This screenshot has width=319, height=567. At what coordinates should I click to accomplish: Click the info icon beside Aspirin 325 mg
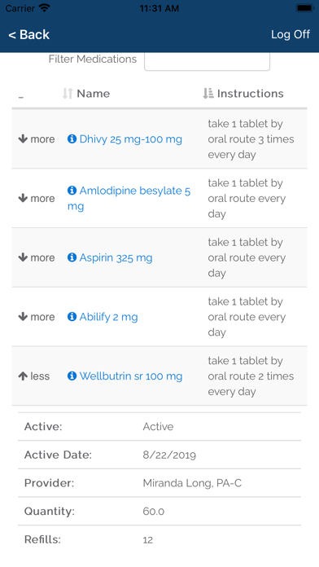point(72,257)
